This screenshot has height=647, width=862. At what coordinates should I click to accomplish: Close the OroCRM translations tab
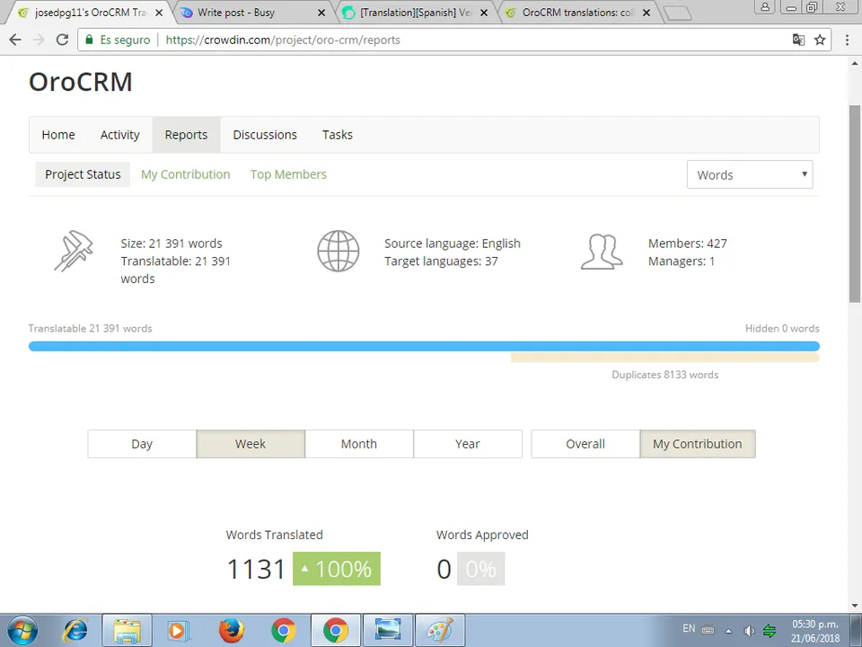647,13
